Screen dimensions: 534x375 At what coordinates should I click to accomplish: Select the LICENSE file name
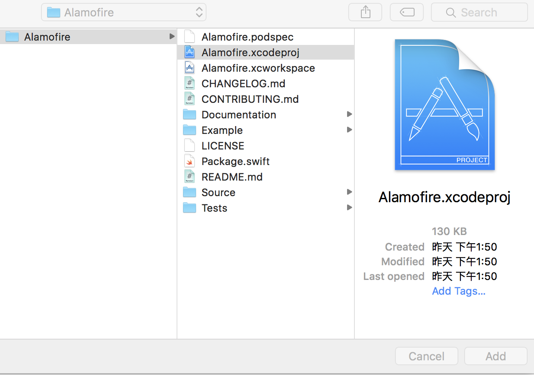223,146
